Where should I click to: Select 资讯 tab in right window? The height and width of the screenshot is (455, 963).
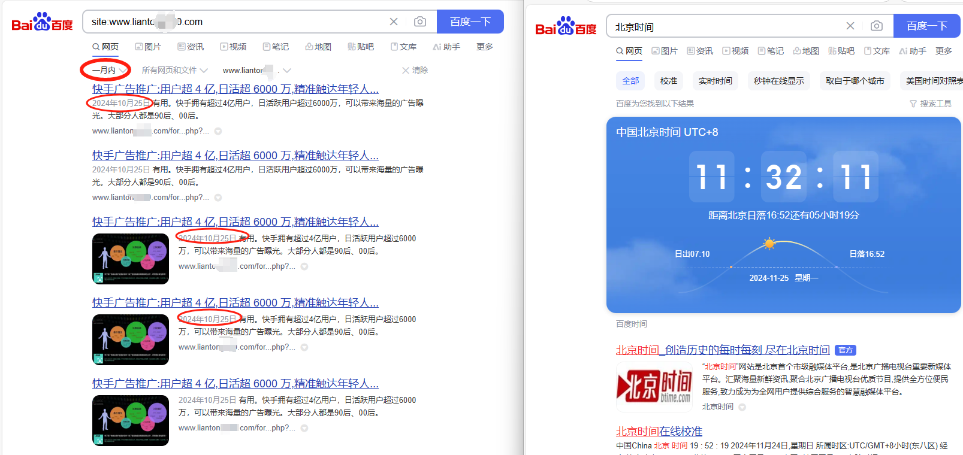click(x=700, y=51)
